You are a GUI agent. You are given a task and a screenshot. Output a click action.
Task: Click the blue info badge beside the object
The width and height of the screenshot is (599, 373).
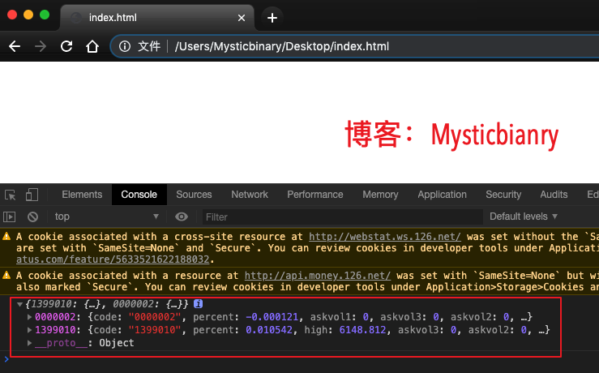pyautogui.click(x=198, y=304)
